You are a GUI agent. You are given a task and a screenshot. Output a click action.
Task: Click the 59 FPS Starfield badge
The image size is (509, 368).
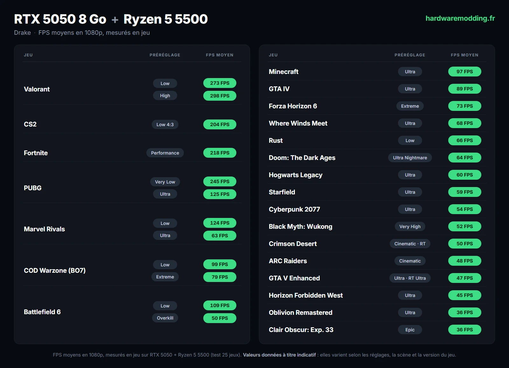click(465, 192)
